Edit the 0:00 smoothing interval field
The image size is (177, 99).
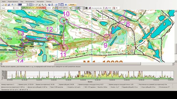[x=110, y=8]
